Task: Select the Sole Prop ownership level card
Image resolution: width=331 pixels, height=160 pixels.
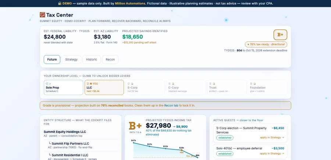Action: 64,88
